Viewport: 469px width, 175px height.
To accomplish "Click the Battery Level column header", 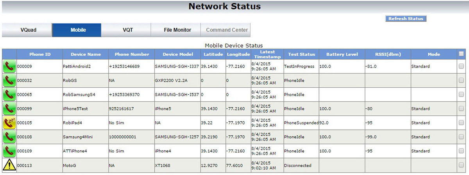I will [x=342, y=54].
